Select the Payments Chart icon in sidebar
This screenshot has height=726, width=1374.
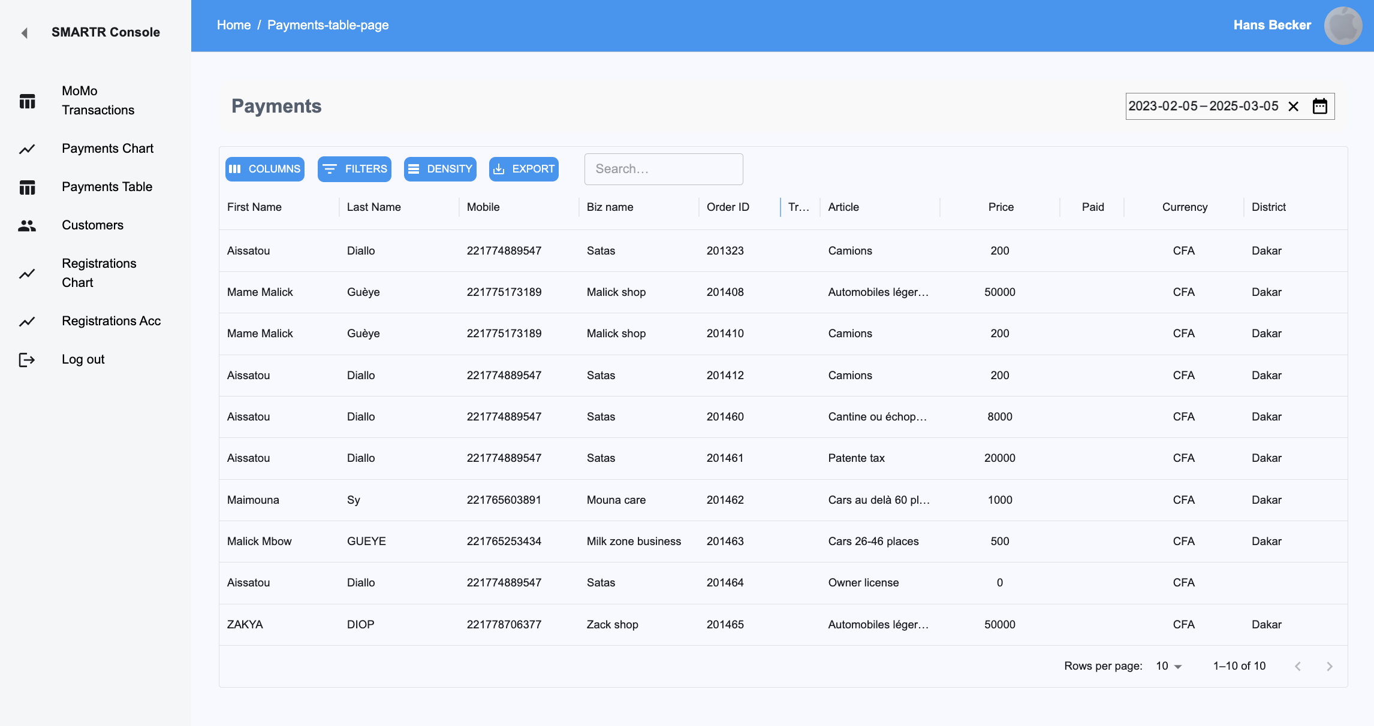(28, 149)
